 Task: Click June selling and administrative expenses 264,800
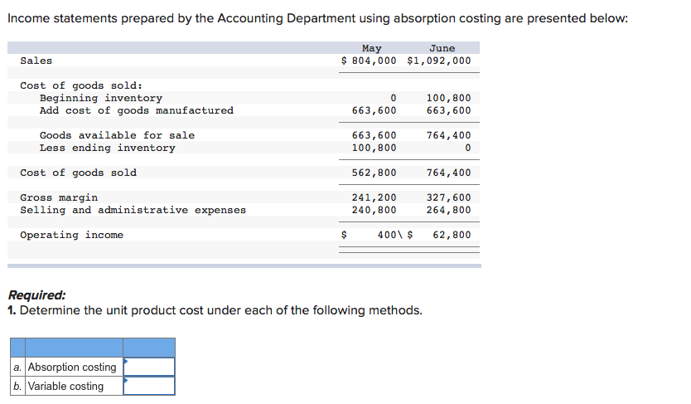pyautogui.click(x=448, y=210)
